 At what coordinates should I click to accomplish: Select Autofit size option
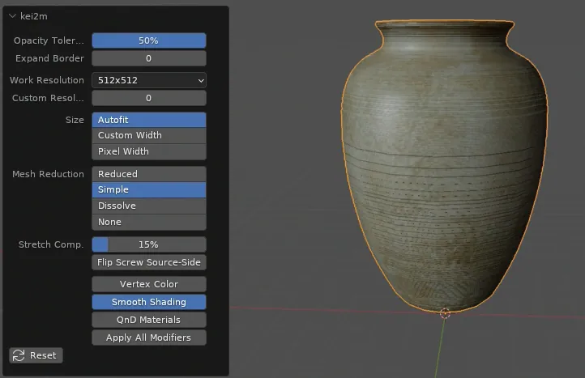click(x=149, y=120)
